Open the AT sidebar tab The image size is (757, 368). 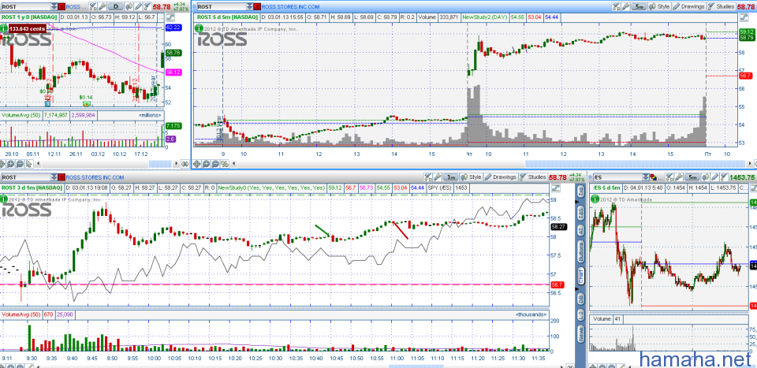point(581,231)
